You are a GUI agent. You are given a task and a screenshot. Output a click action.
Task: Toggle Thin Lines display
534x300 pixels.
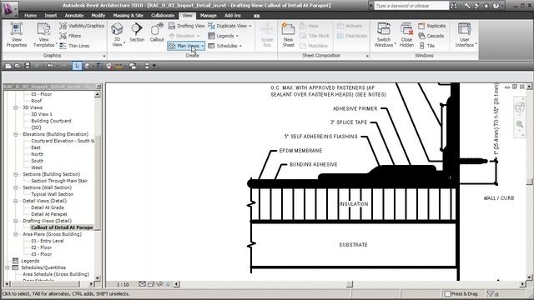pyautogui.click(x=74, y=46)
